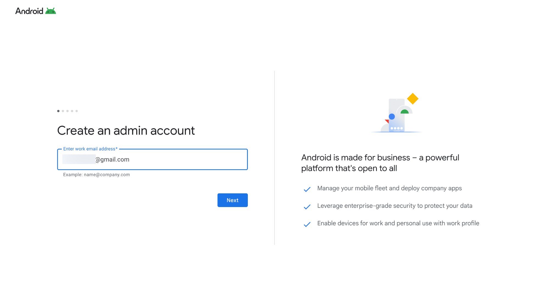Click the Next button
This screenshot has width=549, height=291.
[x=233, y=200]
